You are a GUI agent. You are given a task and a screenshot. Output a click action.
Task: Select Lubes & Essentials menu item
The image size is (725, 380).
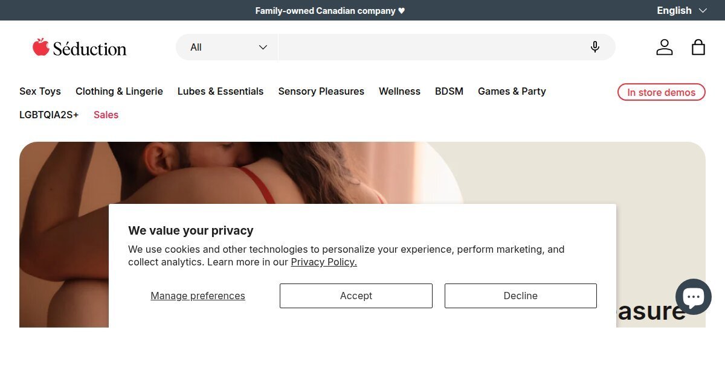tap(221, 91)
